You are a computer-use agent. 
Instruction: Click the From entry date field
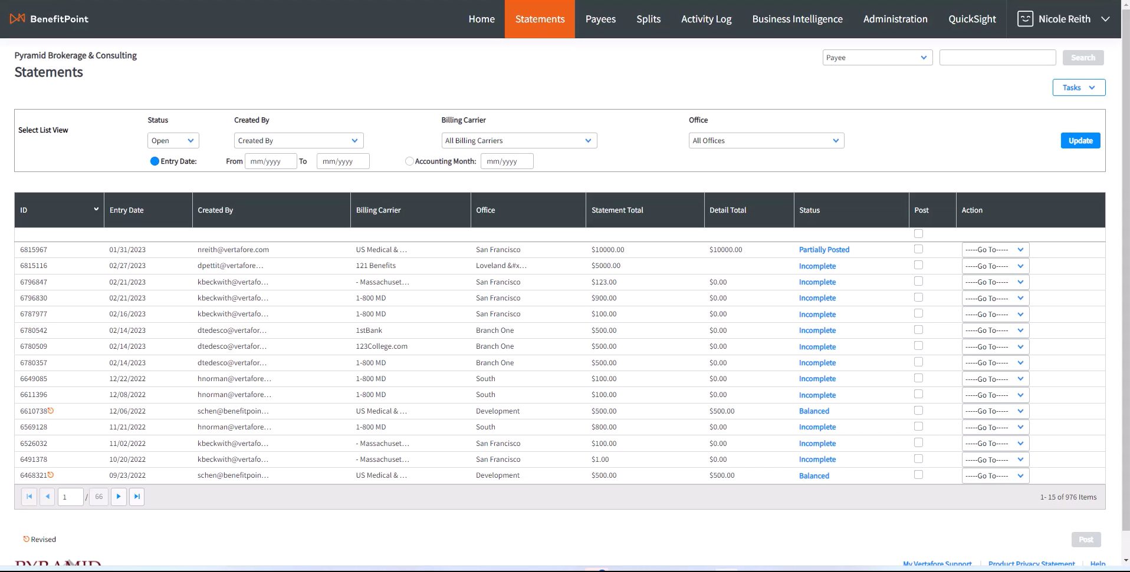click(x=270, y=161)
